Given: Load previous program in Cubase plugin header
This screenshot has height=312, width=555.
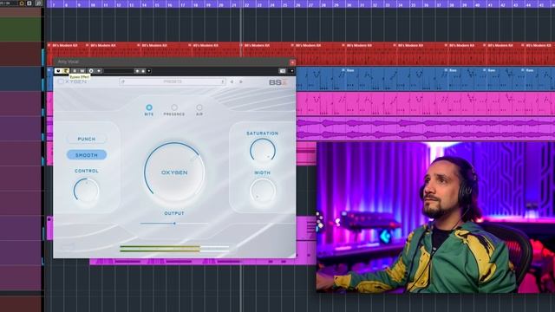Looking at the screenshot, I should coord(137,71).
